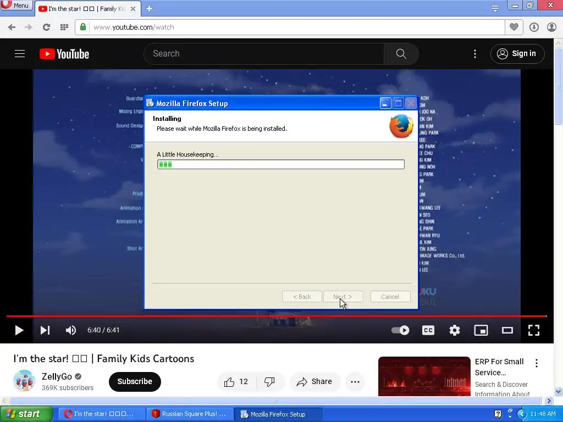This screenshot has height=422, width=563.
Task: Open the browser downloads icon
Action: tap(534, 27)
